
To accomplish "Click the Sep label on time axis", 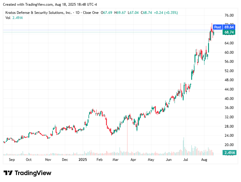I will 12,160.
